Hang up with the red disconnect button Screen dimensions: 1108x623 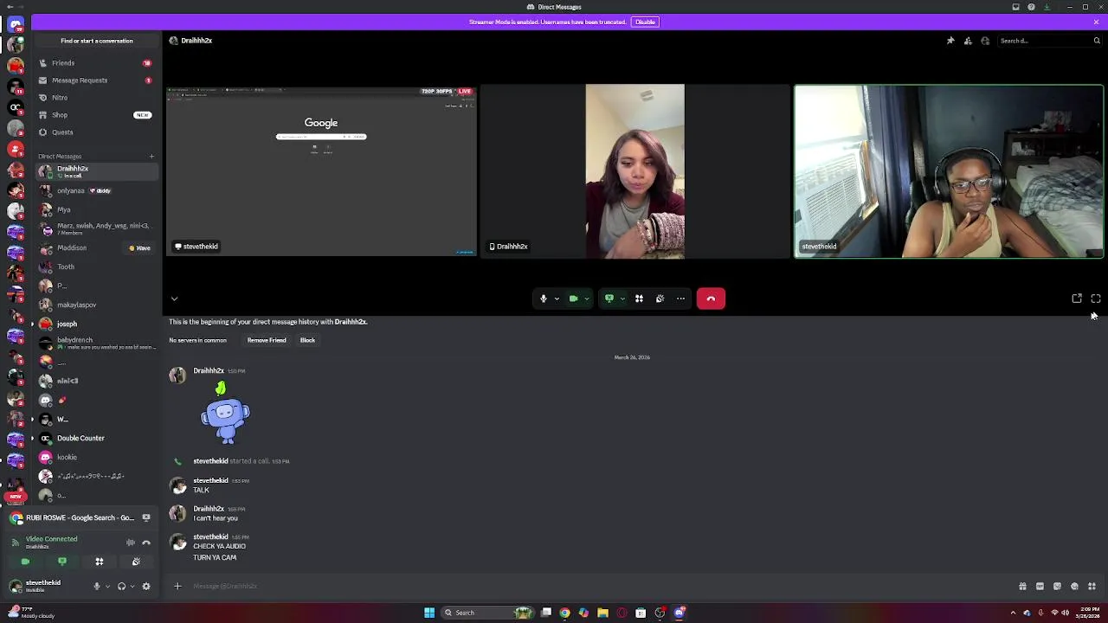tap(711, 299)
